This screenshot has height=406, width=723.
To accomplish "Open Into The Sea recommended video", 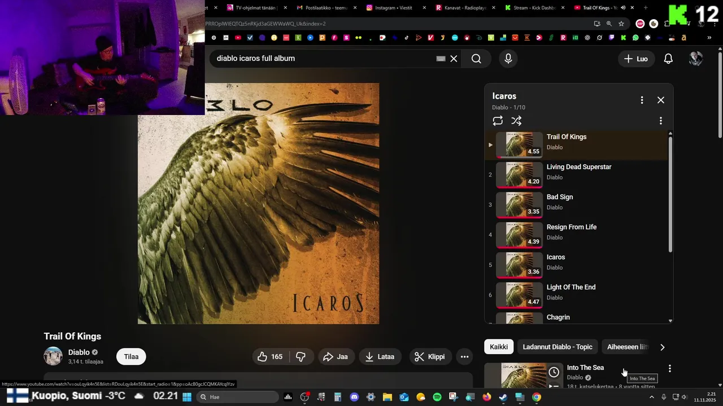I will (x=585, y=368).
